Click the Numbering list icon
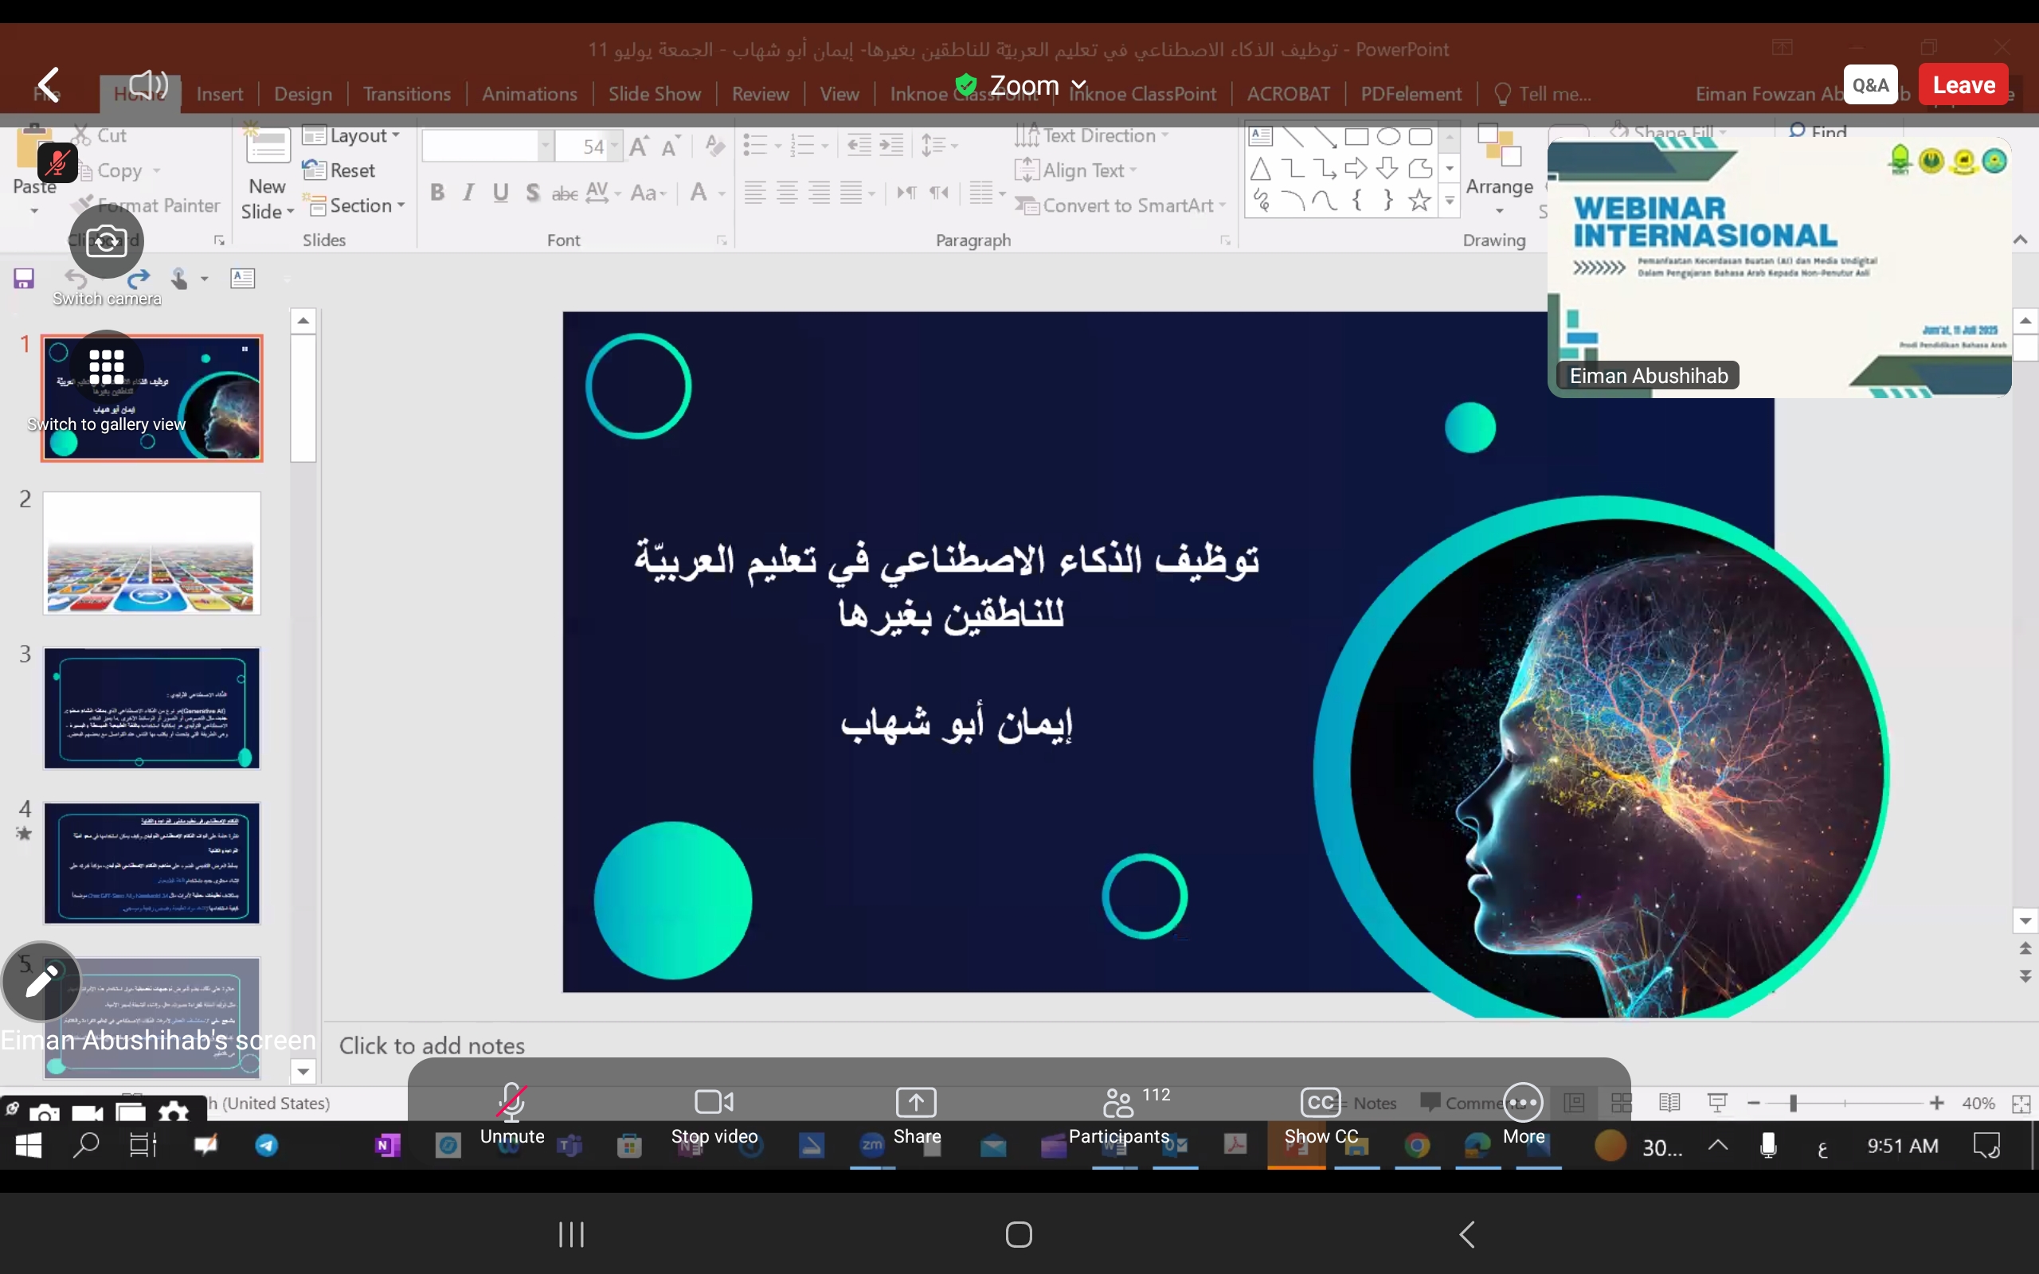2039x1274 pixels. click(803, 146)
